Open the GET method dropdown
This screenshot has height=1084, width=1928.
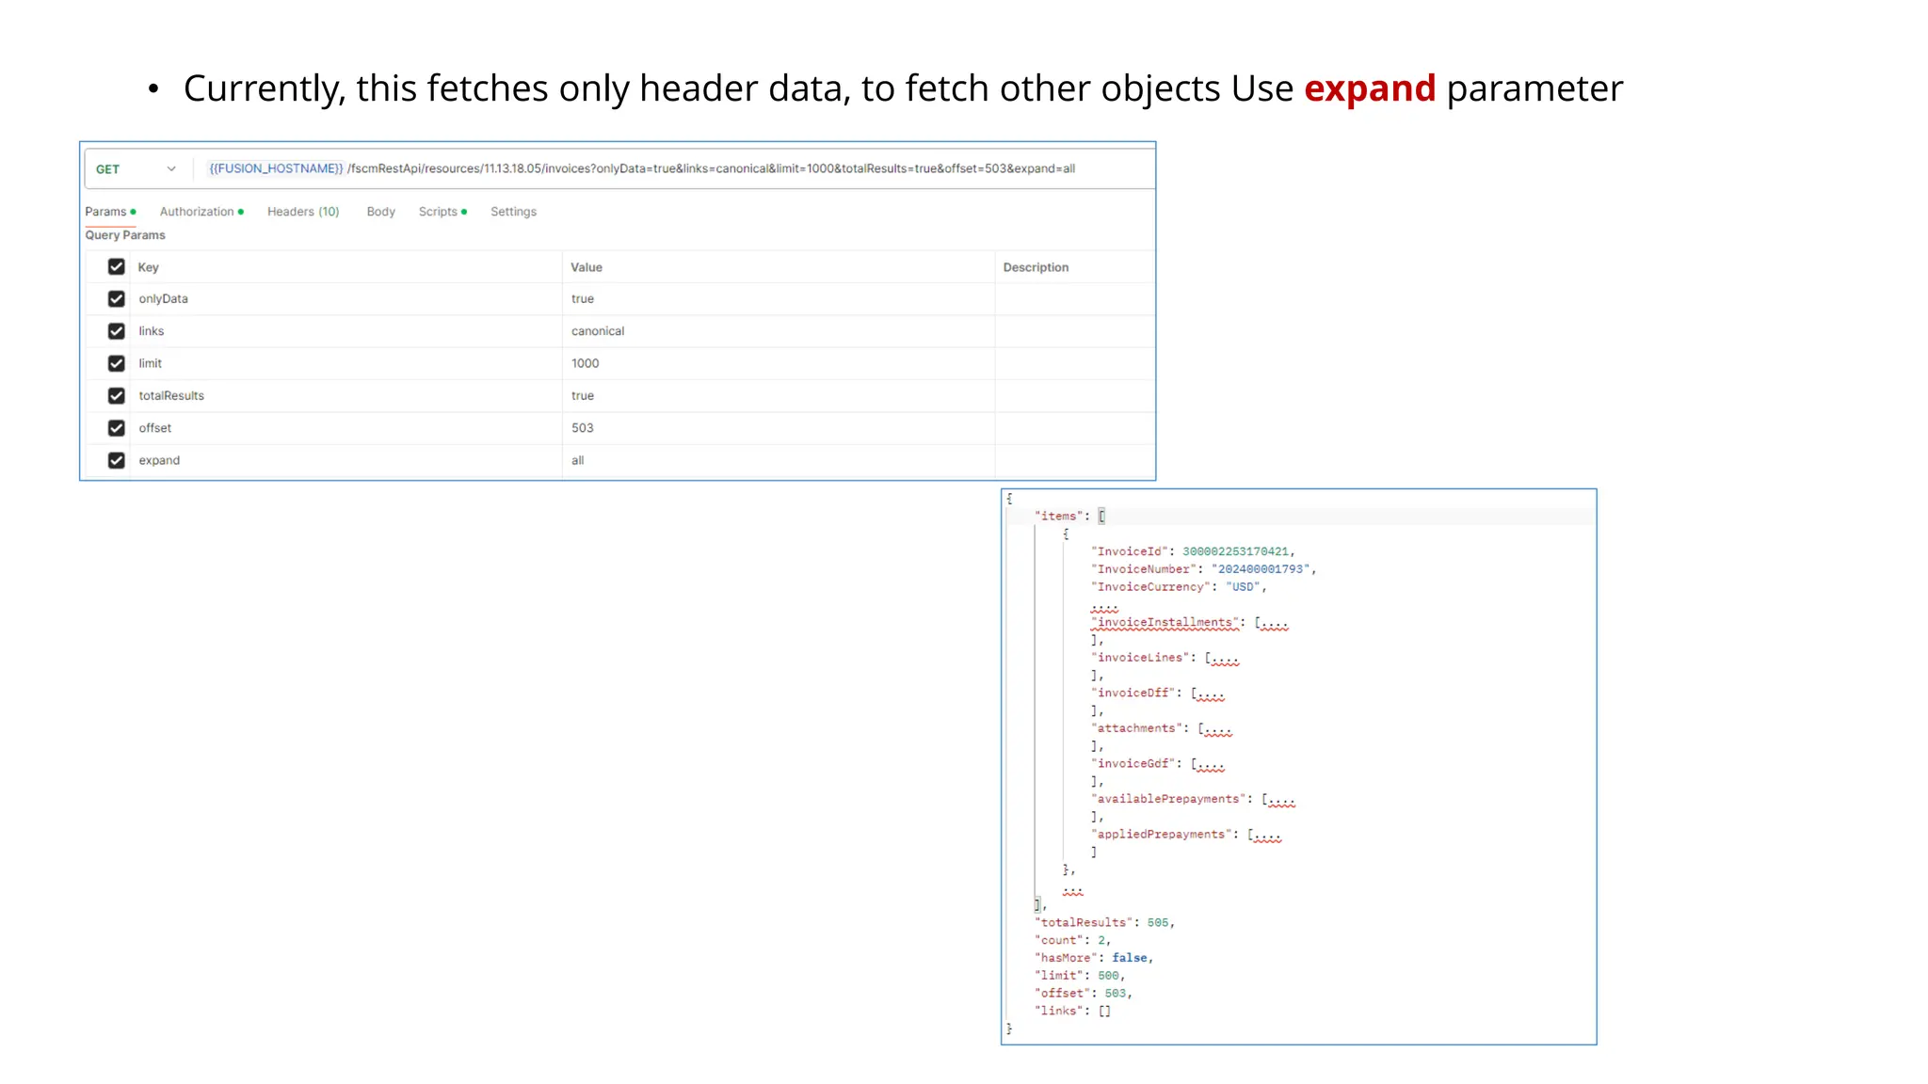(x=137, y=169)
